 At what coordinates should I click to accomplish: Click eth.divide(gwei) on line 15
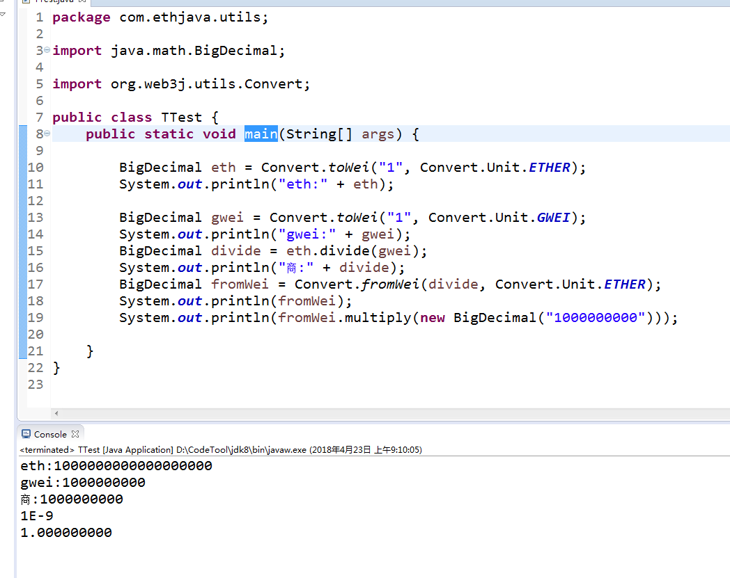tap(352, 251)
